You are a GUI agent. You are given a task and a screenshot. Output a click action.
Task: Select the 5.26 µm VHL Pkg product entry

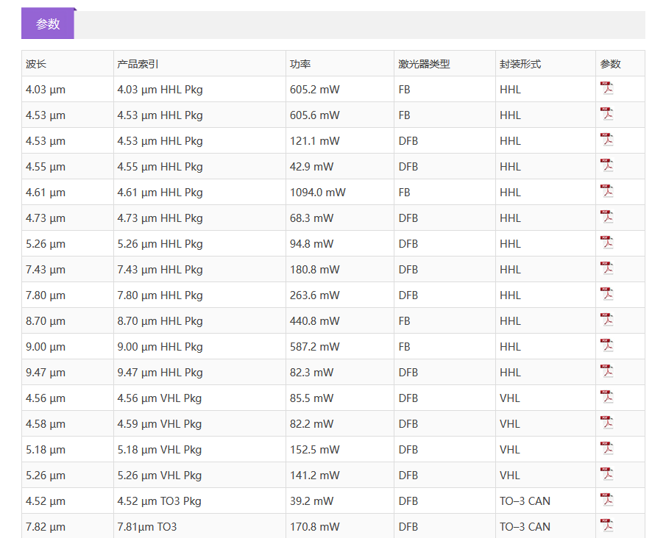[159, 476]
